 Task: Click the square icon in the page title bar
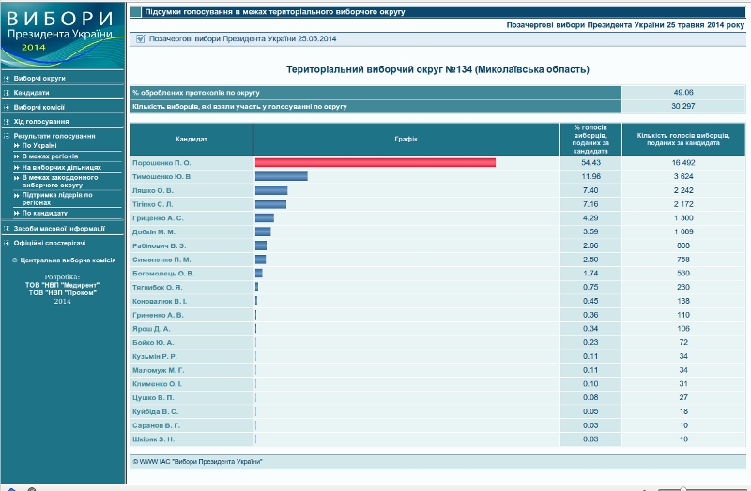pyautogui.click(x=136, y=12)
